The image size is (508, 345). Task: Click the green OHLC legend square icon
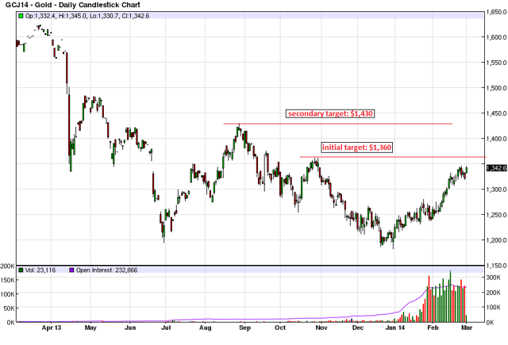click(21, 16)
